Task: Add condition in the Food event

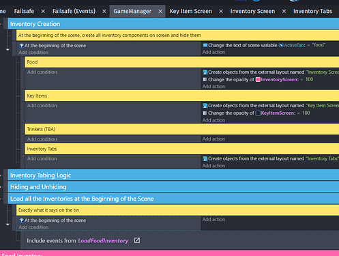Action: tap(42, 72)
